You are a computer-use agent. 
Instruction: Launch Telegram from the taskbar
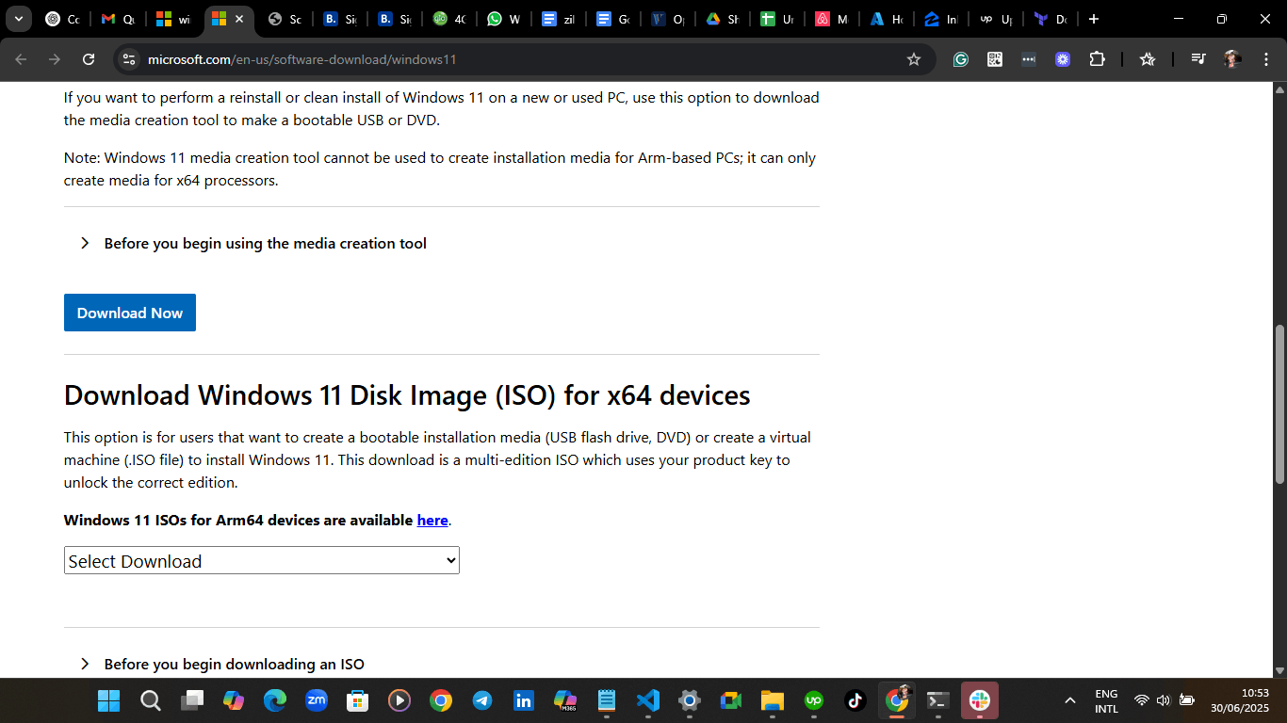tap(482, 700)
